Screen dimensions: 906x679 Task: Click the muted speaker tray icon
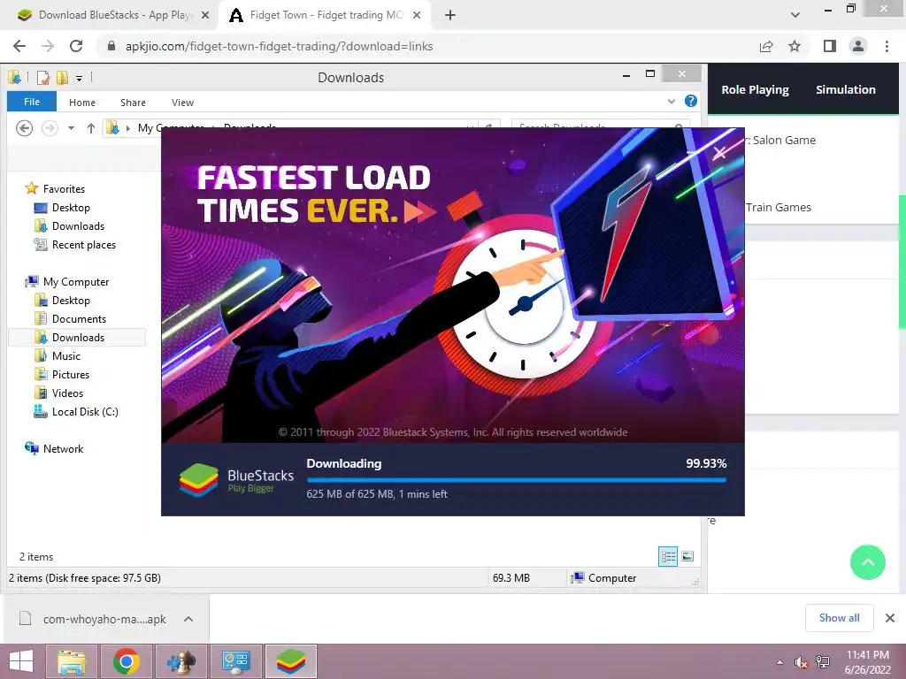(801, 662)
